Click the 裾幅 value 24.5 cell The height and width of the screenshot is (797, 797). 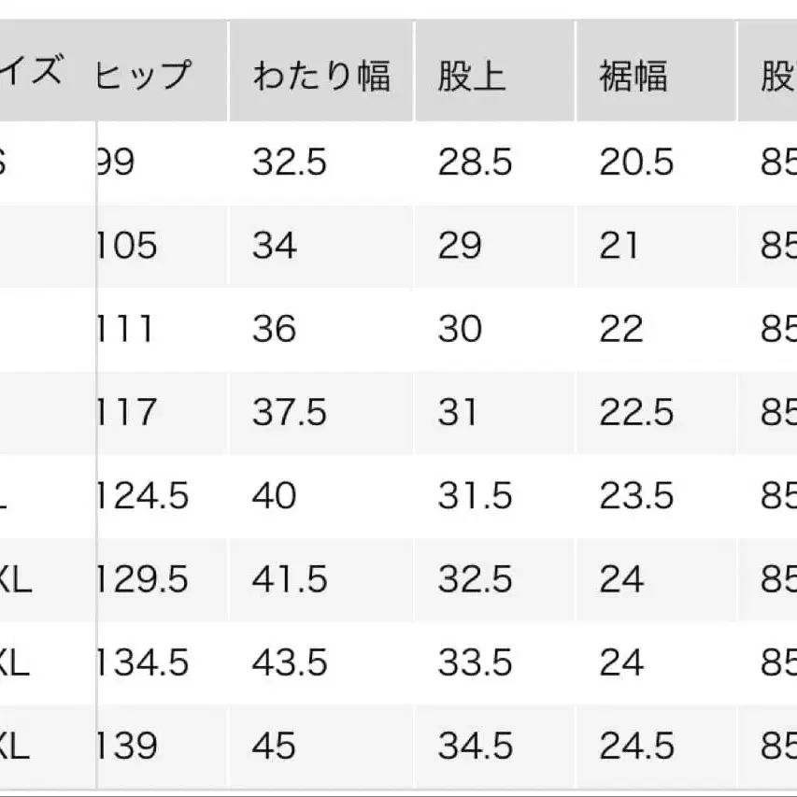[636, 746]
